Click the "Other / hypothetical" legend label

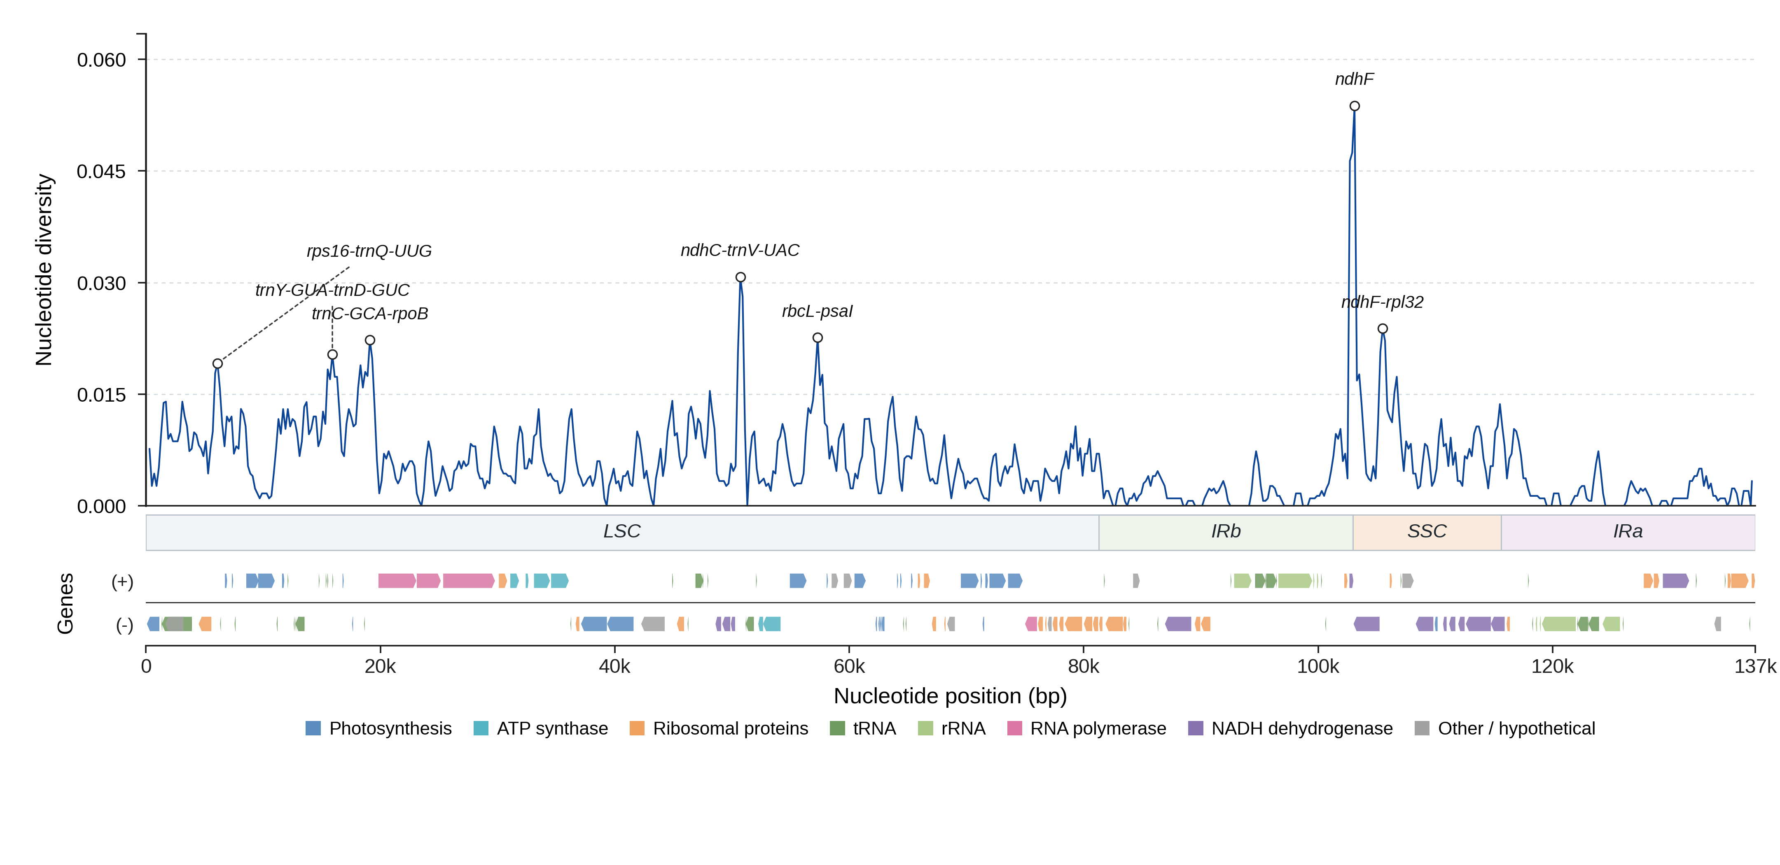[x=1517, y=728]
